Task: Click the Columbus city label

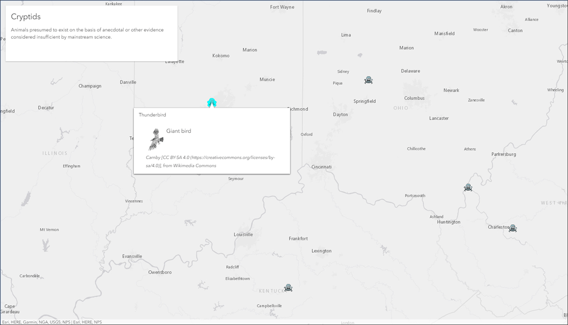Action: pyautogui.click(x=414, y=98)
